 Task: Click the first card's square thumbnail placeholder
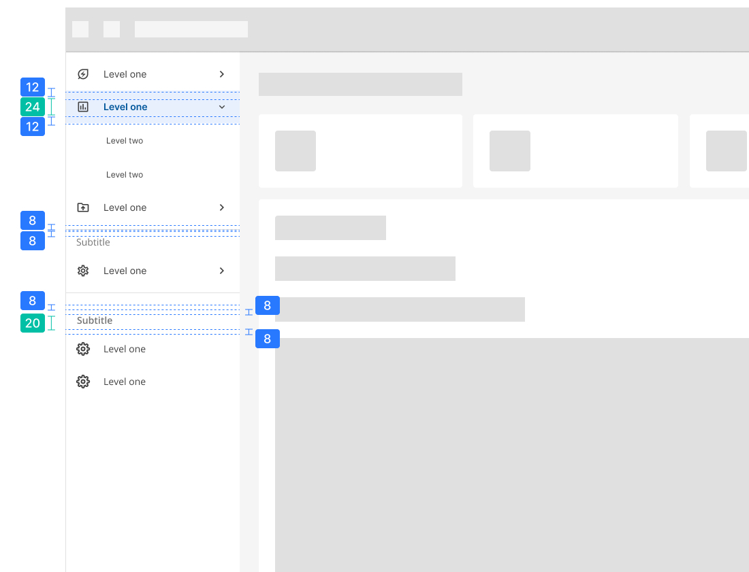coord(296,151)
